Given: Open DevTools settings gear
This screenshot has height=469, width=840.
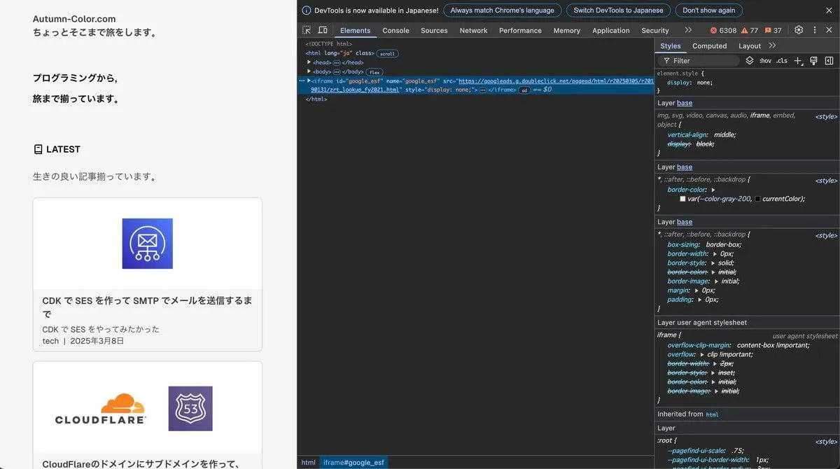Looking at the screenshot, I should tap(798, 30).
